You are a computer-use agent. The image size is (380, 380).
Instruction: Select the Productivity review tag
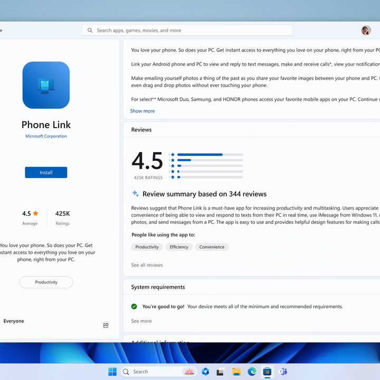click(147, 247)
